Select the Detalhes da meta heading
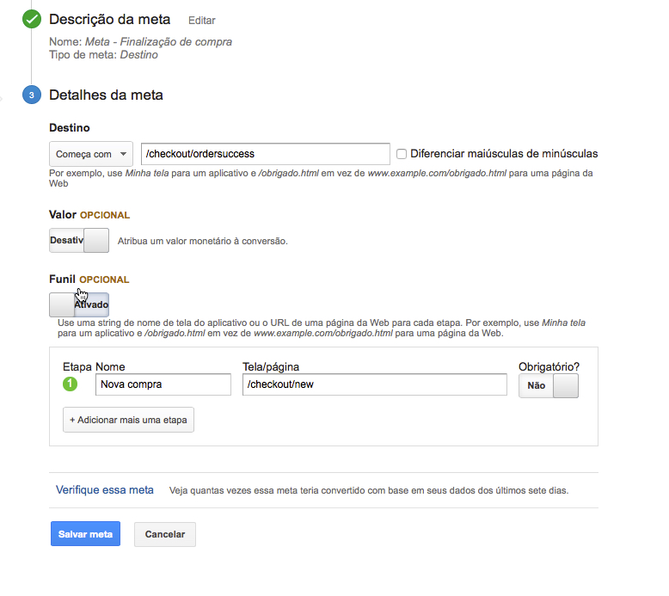Image resolution: width=669 pixels, height=596 pixels. coord(106,95)
